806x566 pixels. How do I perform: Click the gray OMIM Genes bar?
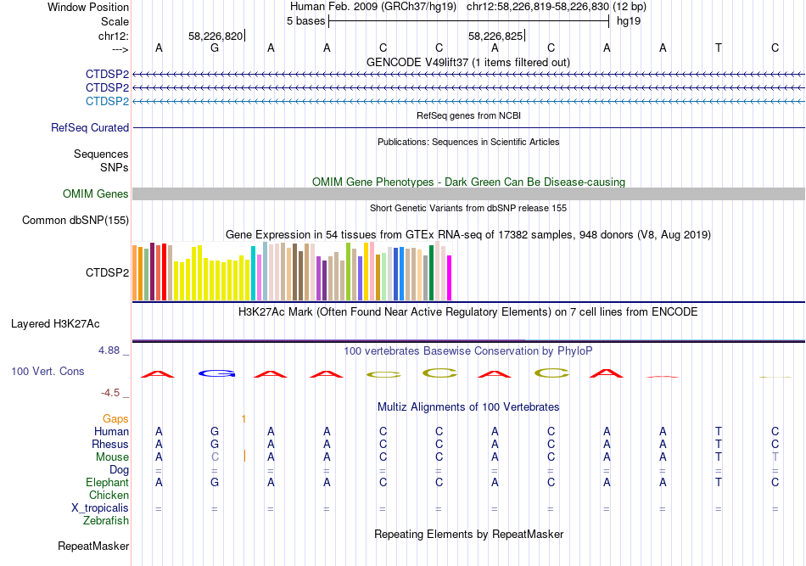(x=468, y=193)
